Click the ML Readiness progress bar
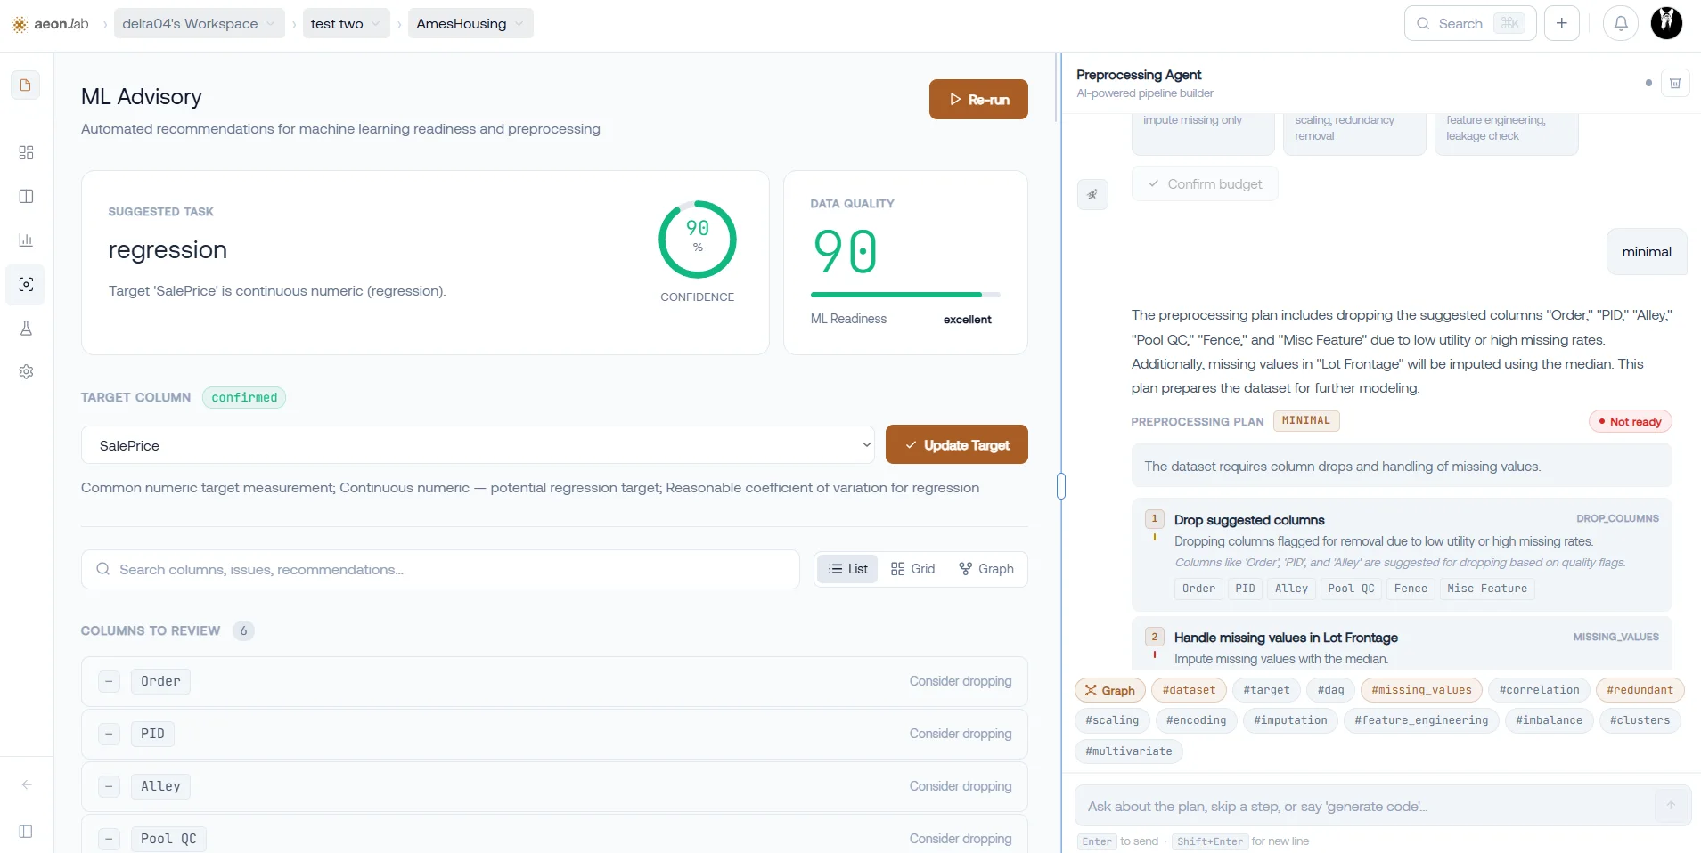The height and width of the screenshot is (853, 1701). tap(905, 295)
